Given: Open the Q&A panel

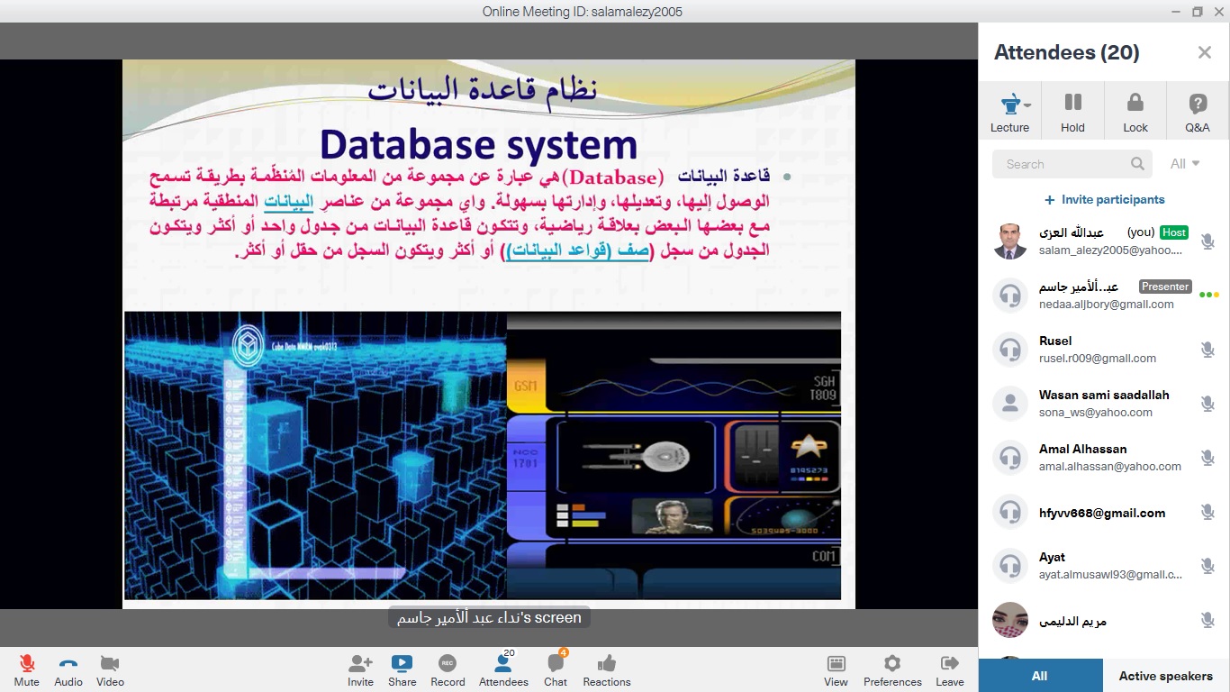Looking at the screenshot, I should [1198, 111].
